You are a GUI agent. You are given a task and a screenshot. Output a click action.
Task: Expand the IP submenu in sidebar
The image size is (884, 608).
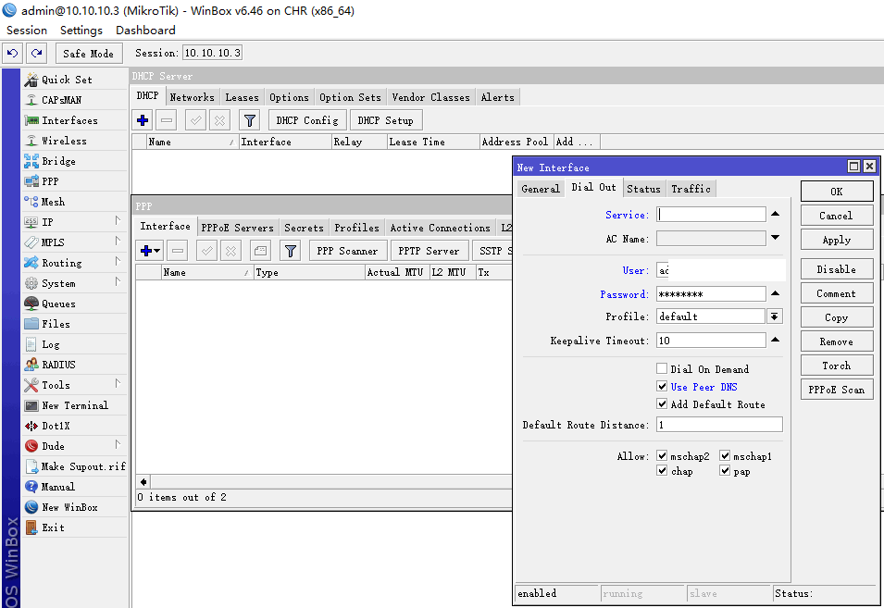pyautogui.click(x=118, y=221)
